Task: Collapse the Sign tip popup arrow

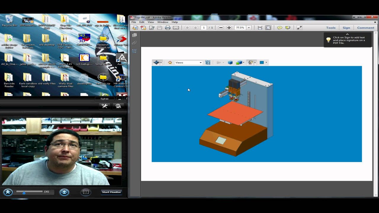Action: pyautogui.click(x=347, y=34)
